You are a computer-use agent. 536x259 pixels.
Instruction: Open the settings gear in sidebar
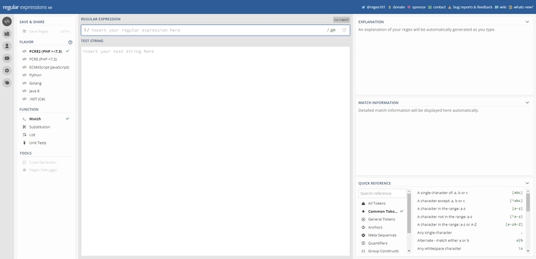pos(7,71)
